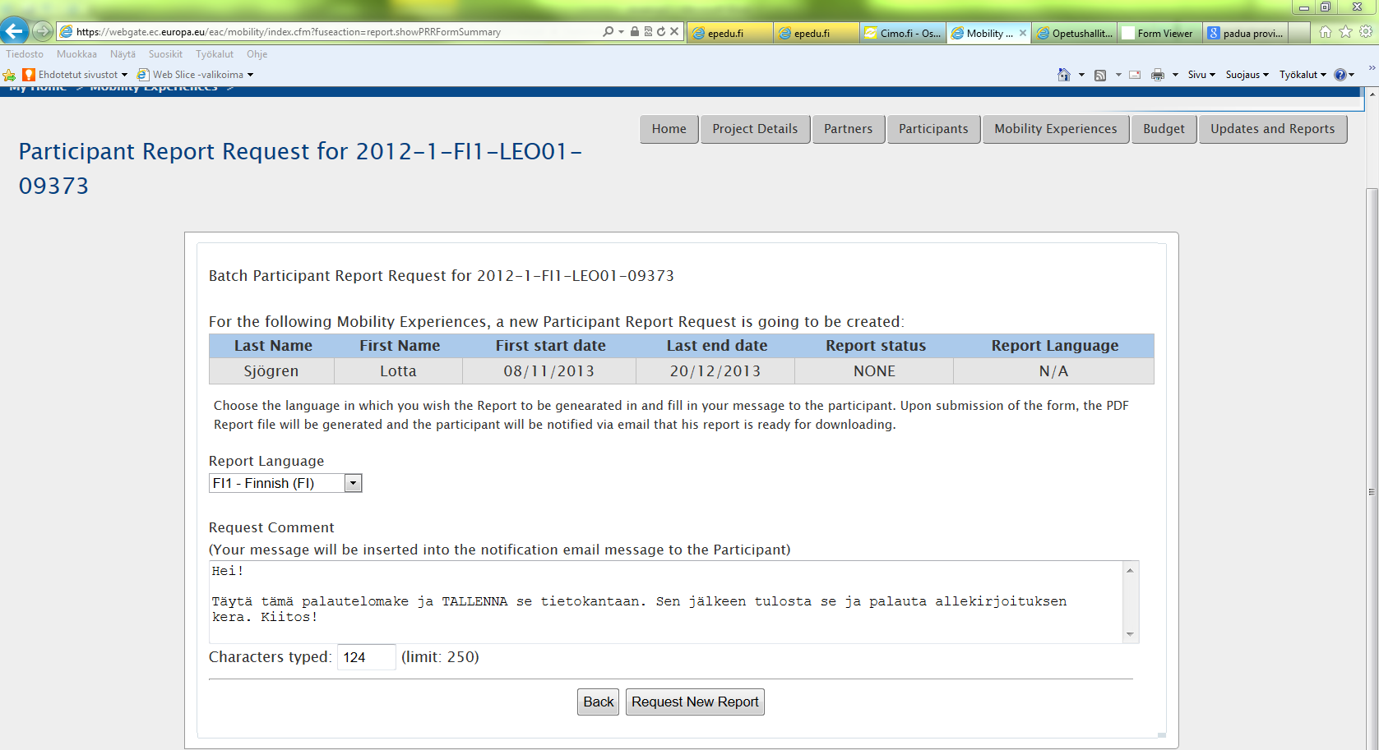
Task: Refresh the page via reload icon
Action: click(661, 31)
